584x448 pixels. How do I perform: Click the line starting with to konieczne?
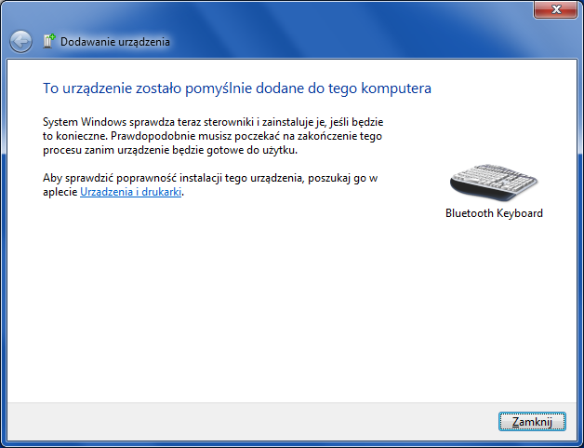tap(213, 136)
